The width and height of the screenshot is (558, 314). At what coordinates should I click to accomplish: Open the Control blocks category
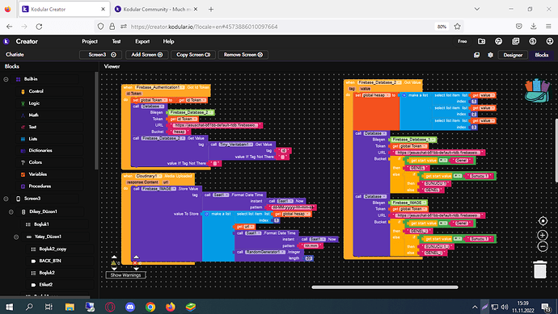coord(36,91)
